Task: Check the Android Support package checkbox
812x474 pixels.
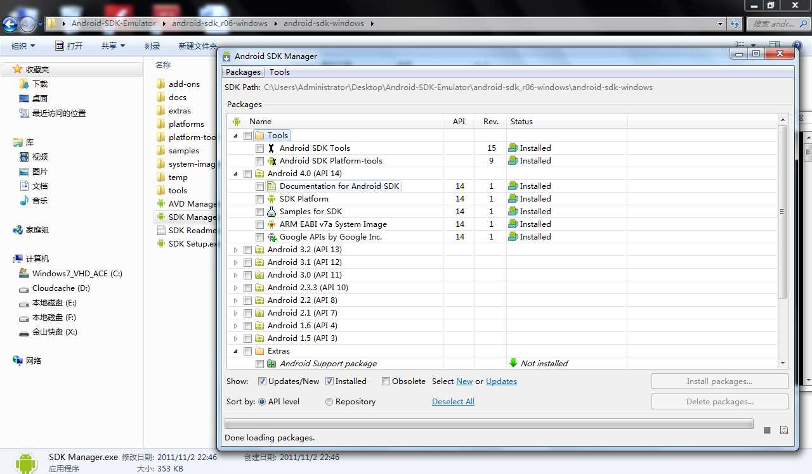Action: pyautogui.click(x=259, y=364)
